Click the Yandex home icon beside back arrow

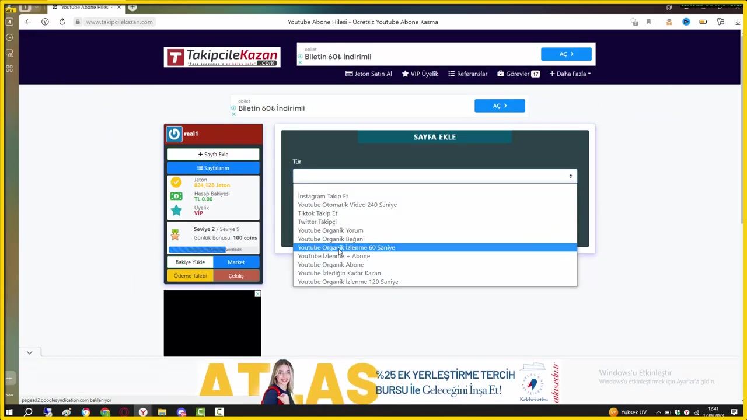(45, 22)
